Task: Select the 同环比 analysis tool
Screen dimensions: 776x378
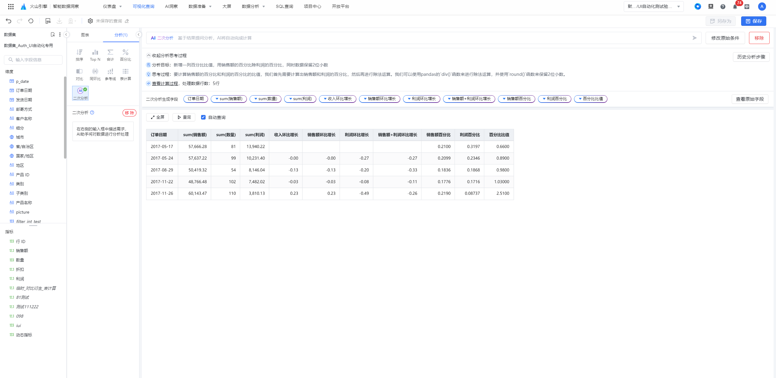Action: 95,74
